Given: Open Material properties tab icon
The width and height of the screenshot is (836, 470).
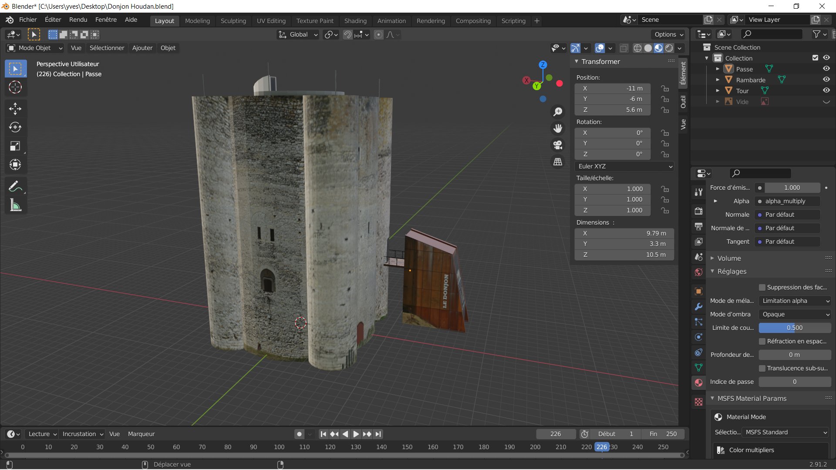Looking at the screenshot, I should coord(698,383).
